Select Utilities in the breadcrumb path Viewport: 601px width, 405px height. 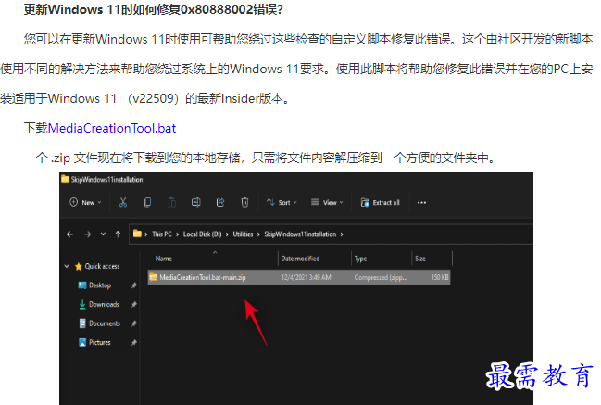click(243, 234)
